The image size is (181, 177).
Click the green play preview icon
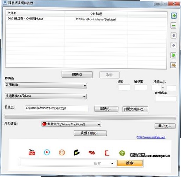174,55
